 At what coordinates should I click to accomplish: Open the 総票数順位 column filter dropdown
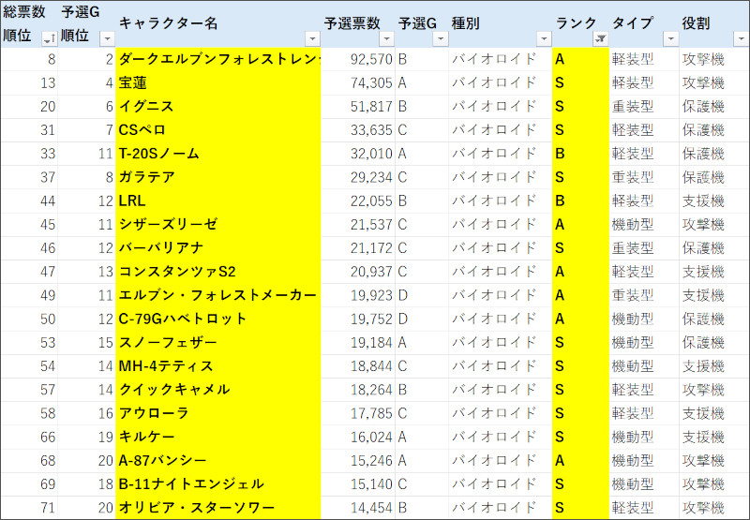click(48, 37)
